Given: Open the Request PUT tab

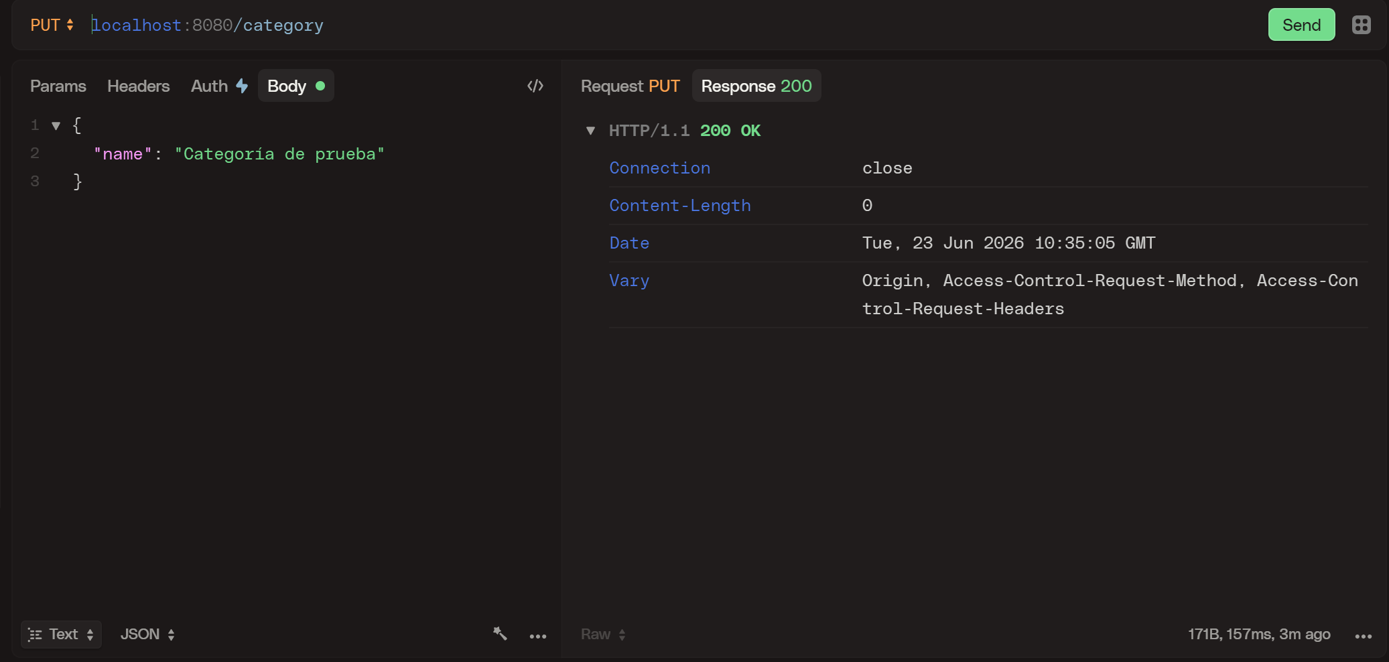Looking at the screenshot, I should (x=630, y=86).
